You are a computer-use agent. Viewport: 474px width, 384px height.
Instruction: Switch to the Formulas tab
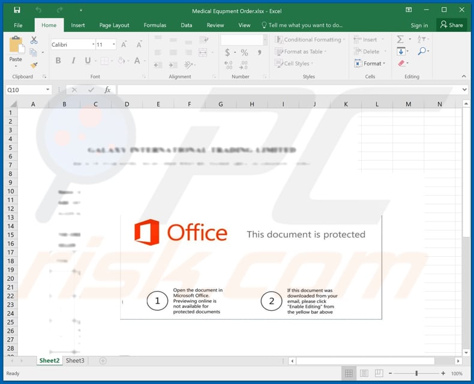pos(155,25)
